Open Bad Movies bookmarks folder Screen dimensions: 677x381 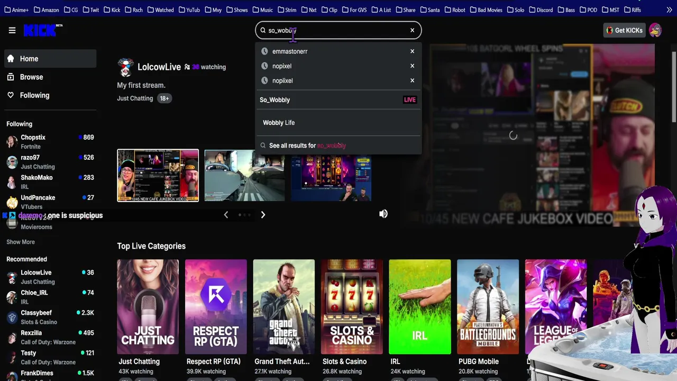coord(486,10)
